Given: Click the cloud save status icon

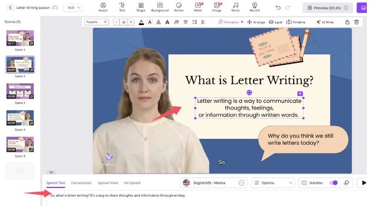Looking at the screenshot, I should (x=55, y=7).
